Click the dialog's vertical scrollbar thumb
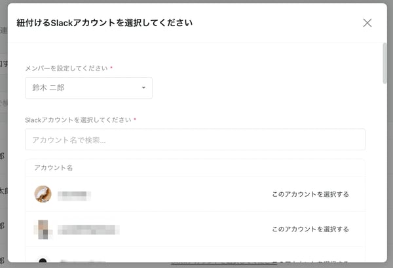Image resolution: width=393 pixels, height=268 pixels. pos(384,63)
